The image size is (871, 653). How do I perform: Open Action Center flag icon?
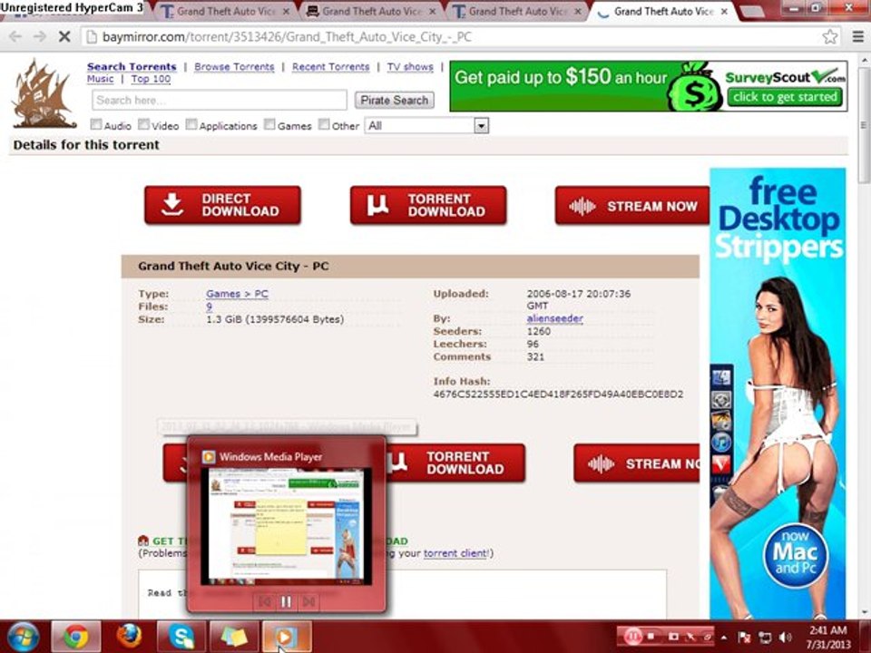744,637
